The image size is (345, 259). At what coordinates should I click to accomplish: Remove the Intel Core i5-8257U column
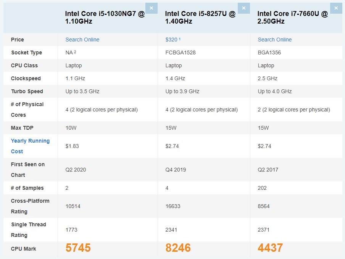pos(243,8)
